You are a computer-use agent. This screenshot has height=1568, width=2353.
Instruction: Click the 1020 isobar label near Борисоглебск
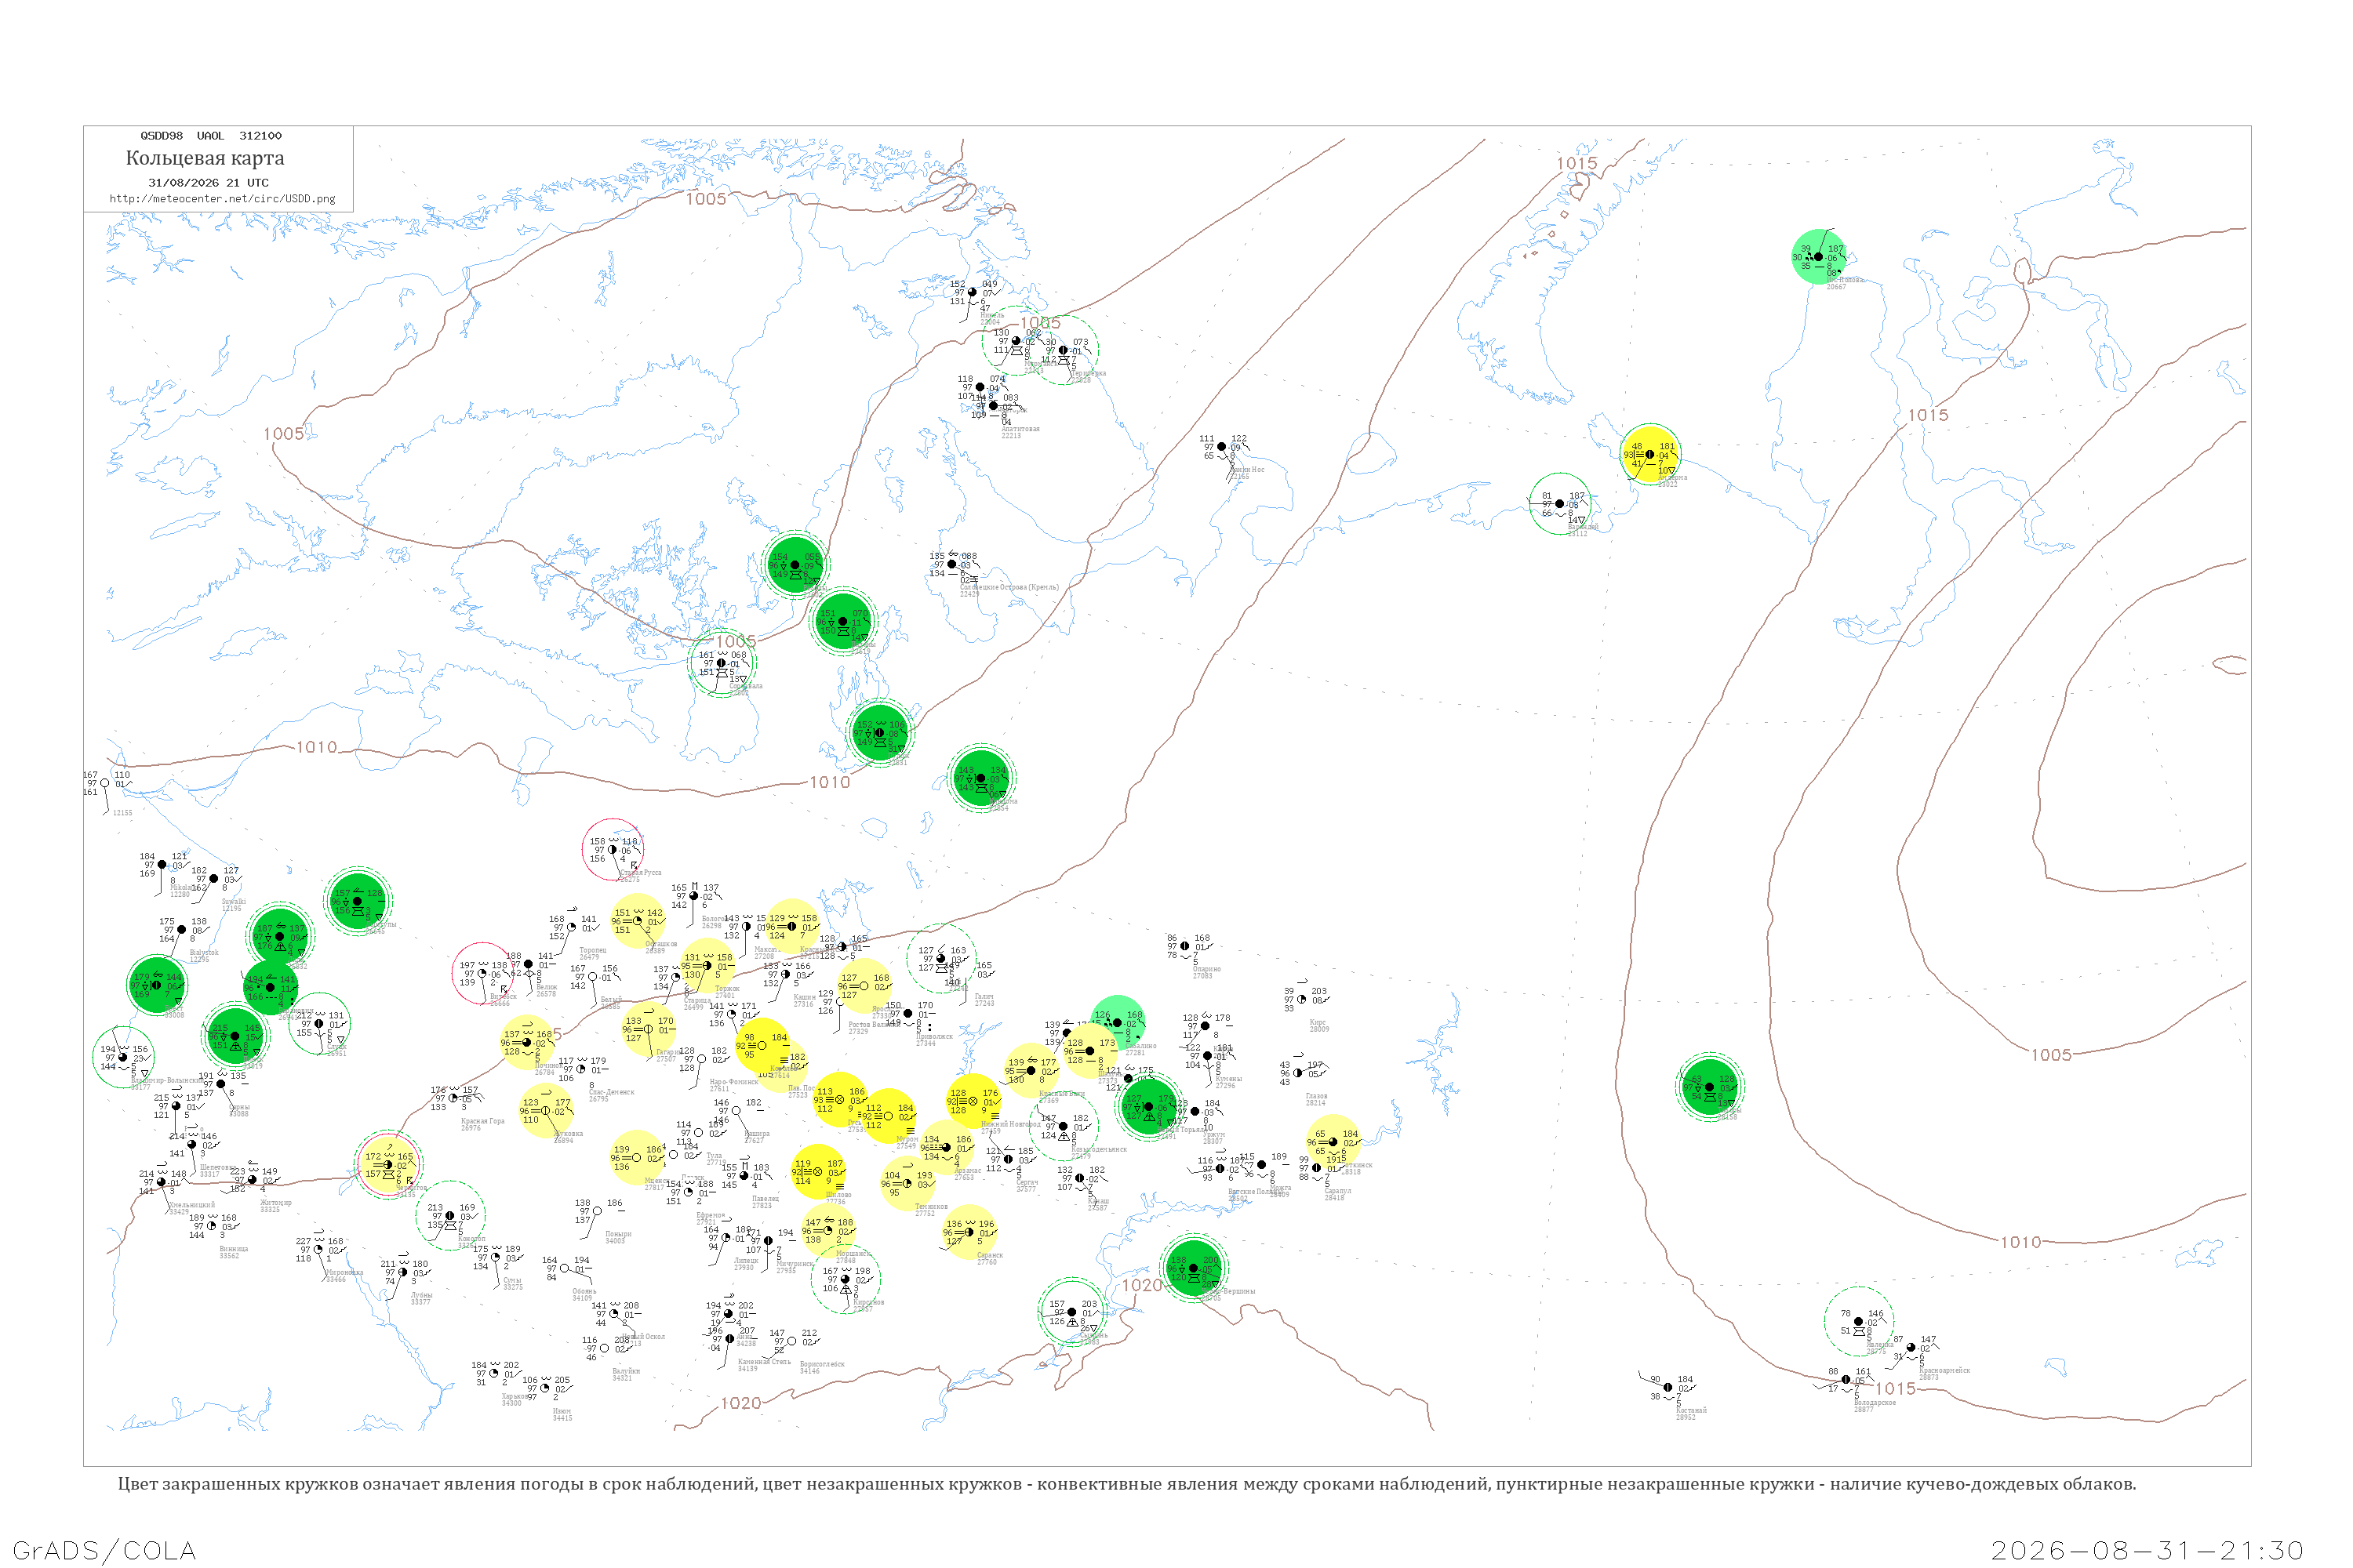(x=741, y=1403)
